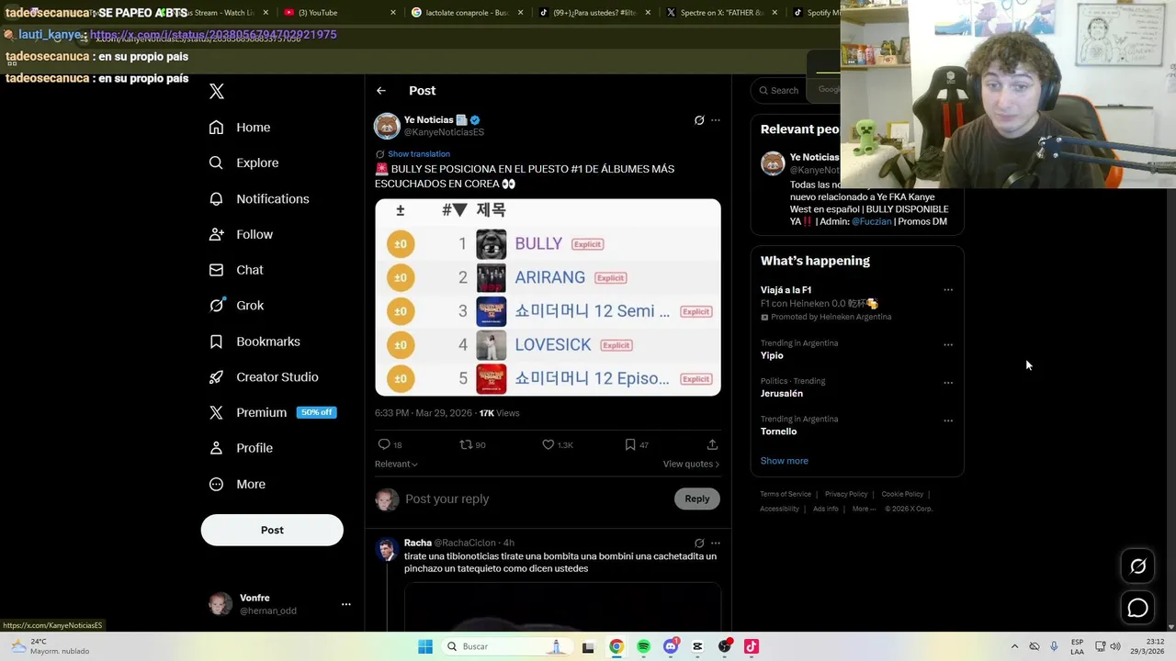Click the Reply button
Viewport: 1176px width, 661px height.
pyautogui.click(x=697, y=499)
